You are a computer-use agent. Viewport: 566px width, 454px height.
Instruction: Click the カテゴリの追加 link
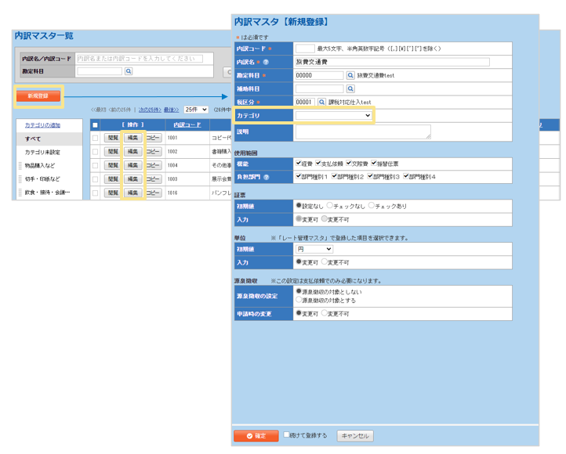coord(42,125)
